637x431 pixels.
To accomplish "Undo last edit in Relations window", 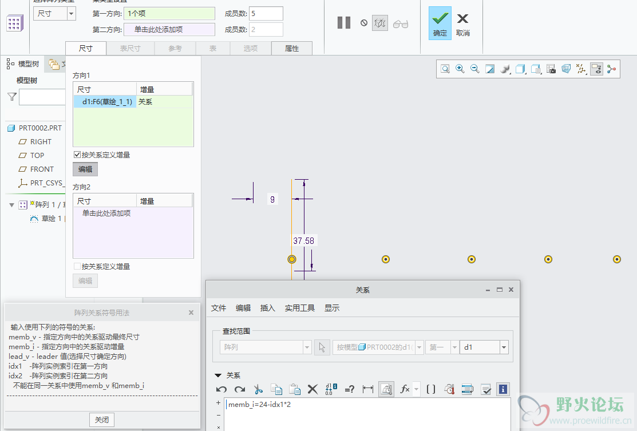I will (221, 389).
